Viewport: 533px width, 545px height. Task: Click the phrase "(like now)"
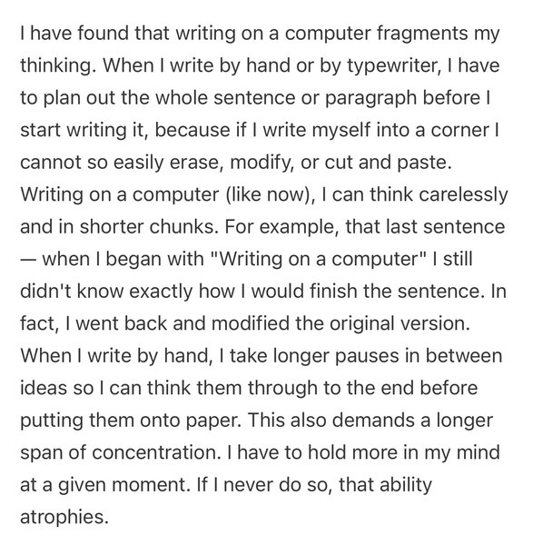point(269,194)
